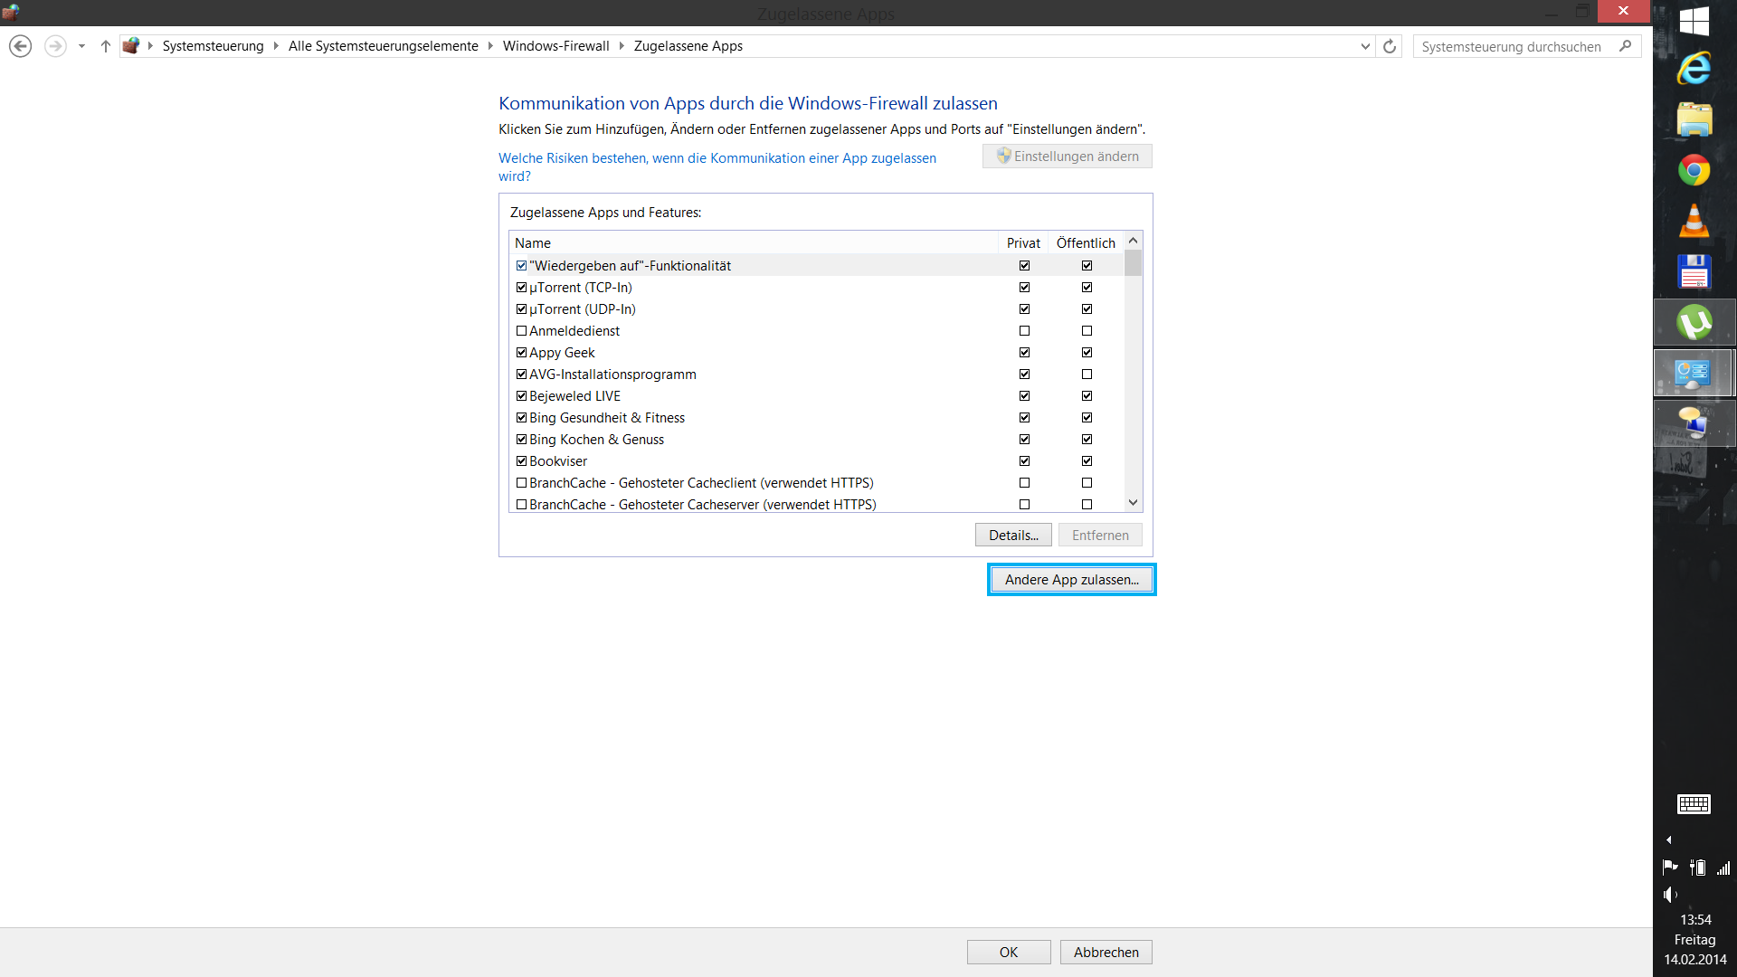Expand the recent locations dropdown arrow
This screenshot has width=1737, height=977.
pos(81,46)
